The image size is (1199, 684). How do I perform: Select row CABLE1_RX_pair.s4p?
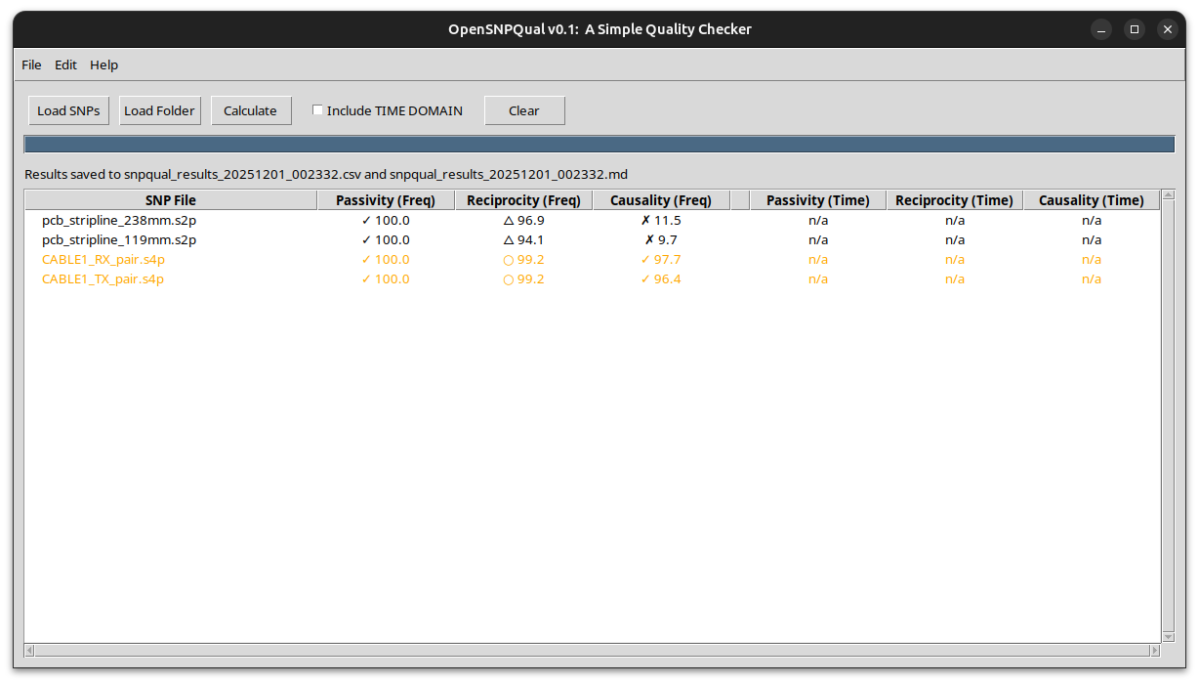pyautogui.click(x=593, y=259)
